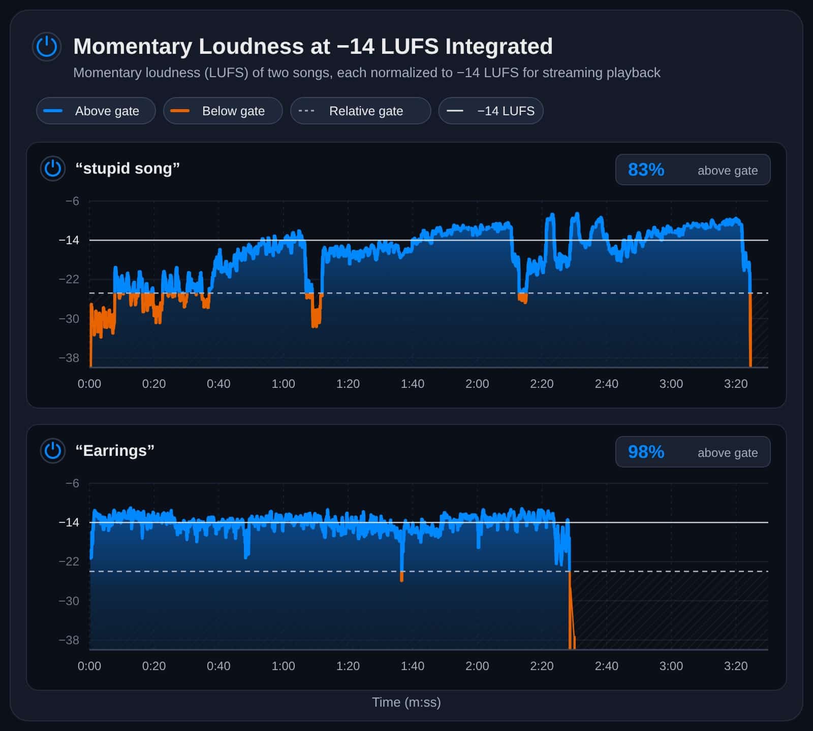The height and width of the screenshot is (731, 813).
Task: Click the −38 y-axis label in "Earrings" chart
Action: point(69,640)
